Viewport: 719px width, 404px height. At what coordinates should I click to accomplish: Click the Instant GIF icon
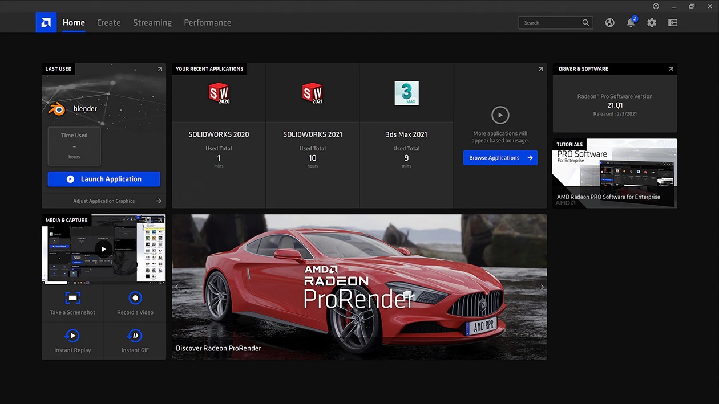pos(135,336)
